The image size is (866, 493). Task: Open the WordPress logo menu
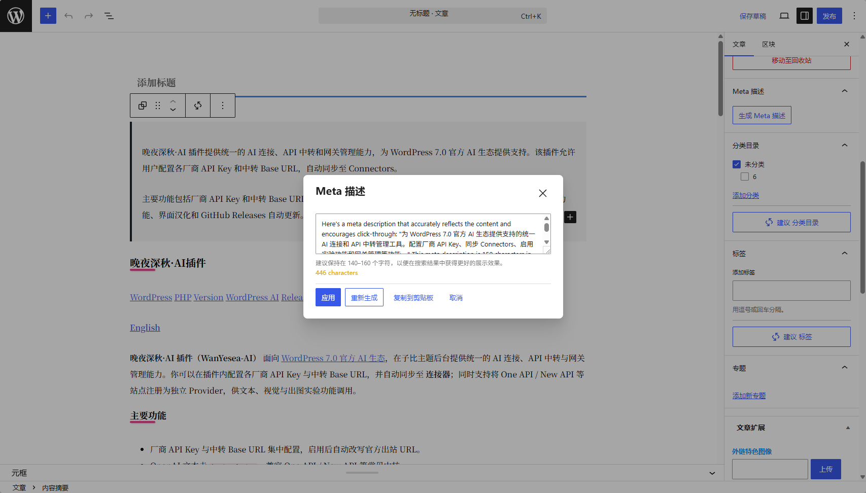[16, 16]
